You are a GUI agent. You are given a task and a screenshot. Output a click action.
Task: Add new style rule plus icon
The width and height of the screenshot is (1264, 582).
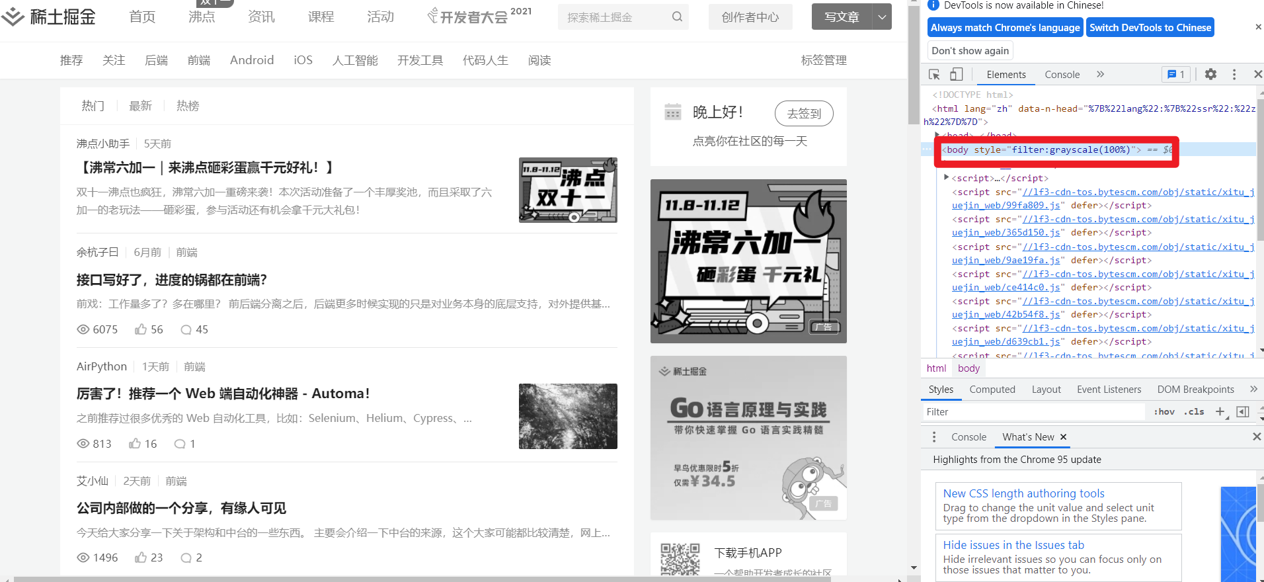pos(1220,411)
